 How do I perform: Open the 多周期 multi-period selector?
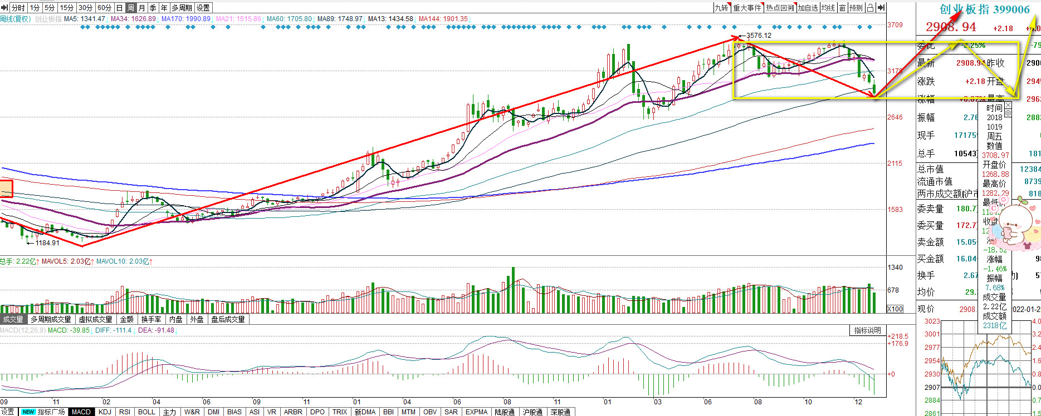182,8
